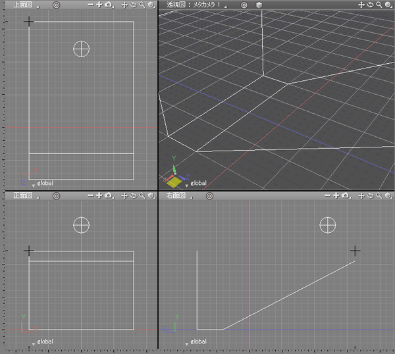This screenshot has width=395, height=354.
Task: Open the display mode sphere in 右面図 view
Action: 388,195
